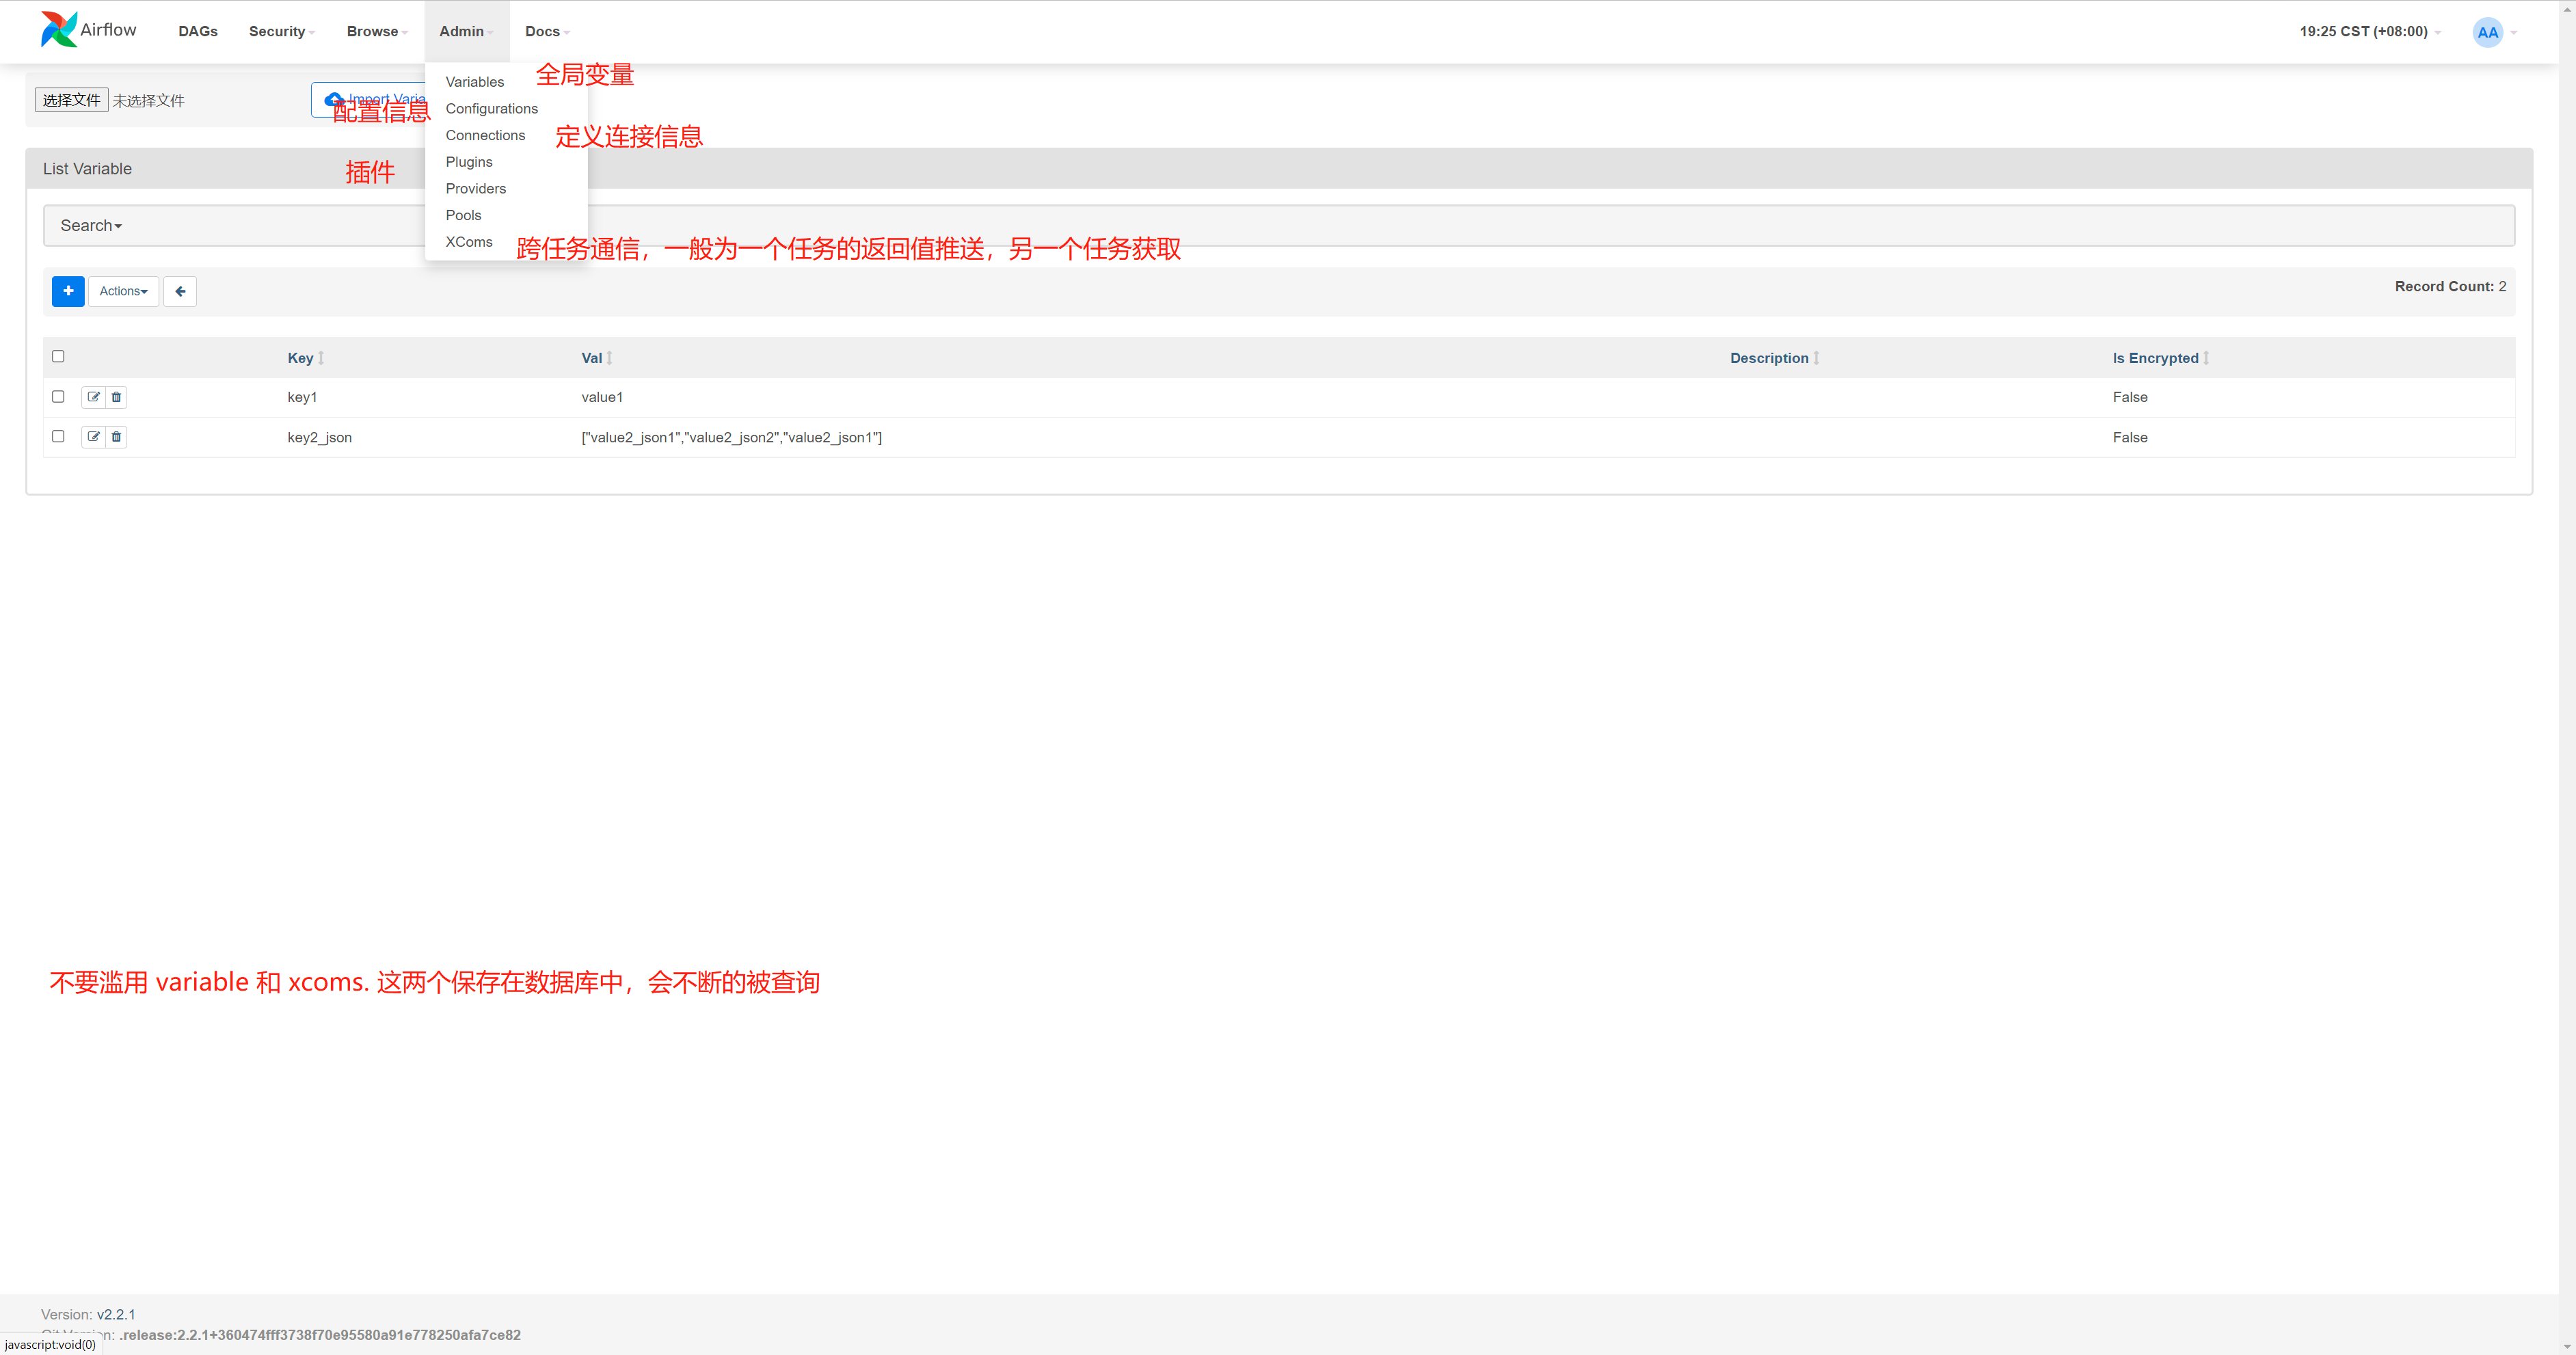The height and width of the screenshot is (1355, 2576).
Task: Choose XComs from the Admin menu
Action: coord(469,241)
